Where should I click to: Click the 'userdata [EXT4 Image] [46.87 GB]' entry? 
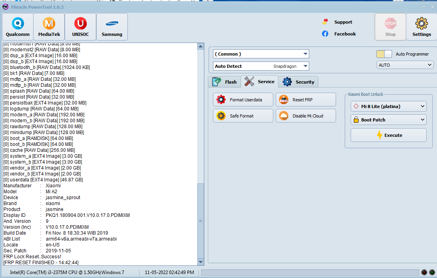[43, 180]
